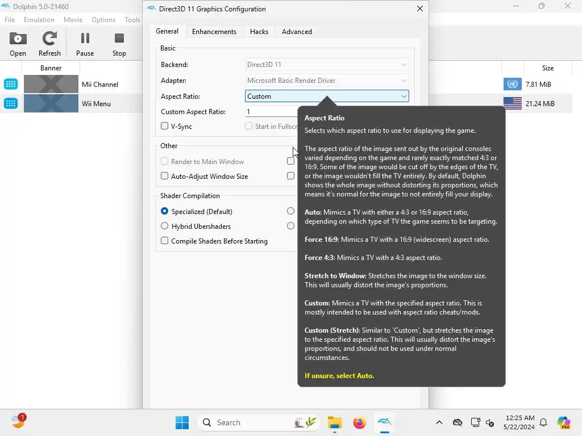Switch to the Enhancements tab
Image resolution: width=582 pixels, height=436 pixels.
coord(214,32)
